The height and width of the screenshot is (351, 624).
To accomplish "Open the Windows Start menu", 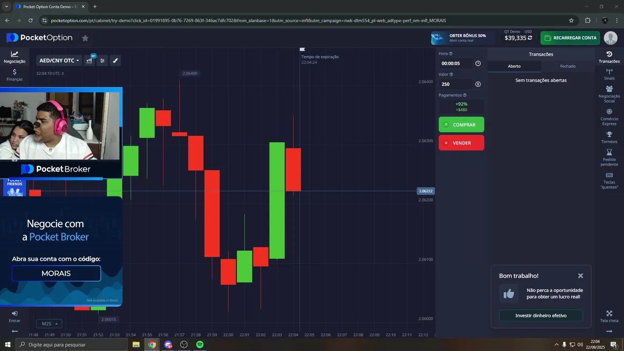I will 8,345.
